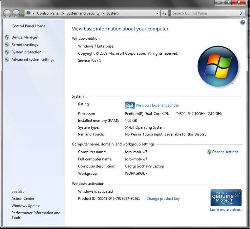Click the Refresh address bar button
The image size is (250, 229).
click(164, 13)
